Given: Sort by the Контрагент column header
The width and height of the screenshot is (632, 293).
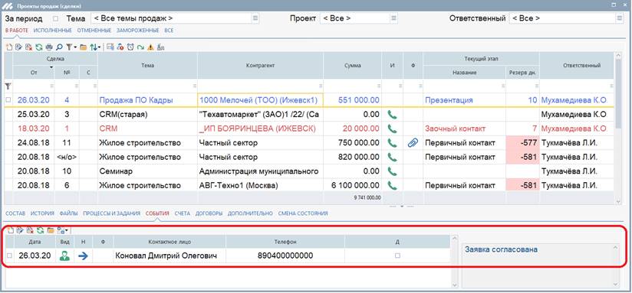Looking at the screenshot, I should (260, 66).
